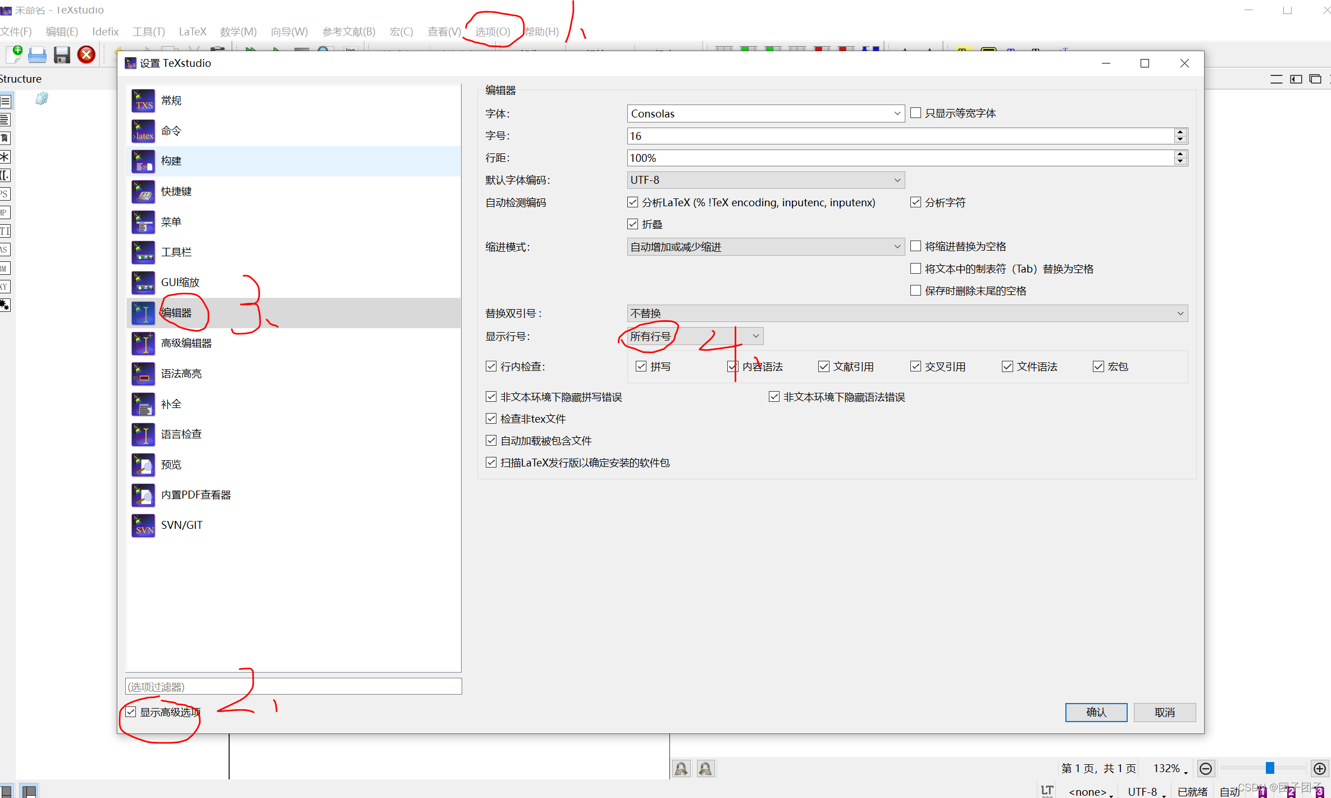Screen dimensions: 1331x798
Task: Click the 取消 button
Action: [1164, 712]
